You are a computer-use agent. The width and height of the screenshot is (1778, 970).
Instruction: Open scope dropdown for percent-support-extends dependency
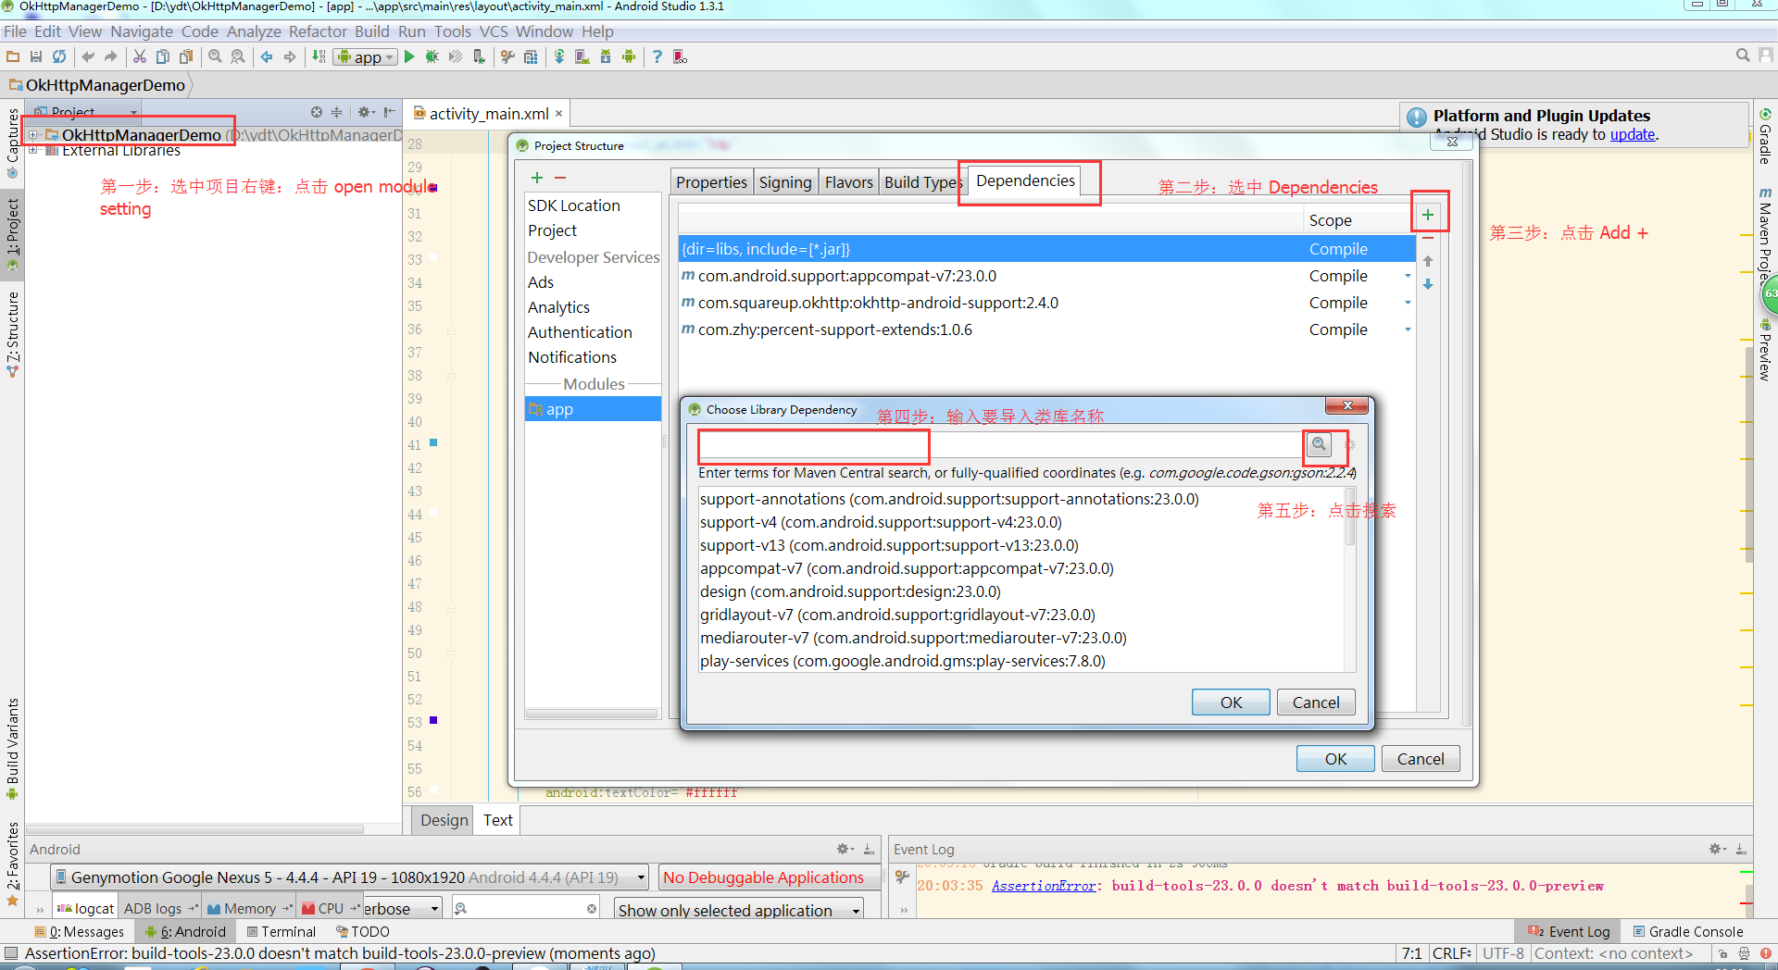pos(1408,330)
